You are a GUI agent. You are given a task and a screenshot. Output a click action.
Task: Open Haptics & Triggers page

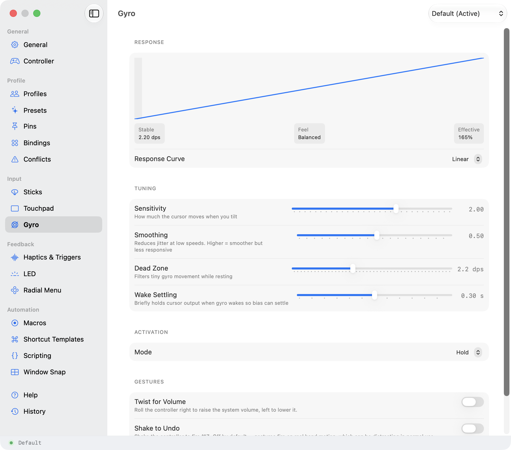[54, 257]
